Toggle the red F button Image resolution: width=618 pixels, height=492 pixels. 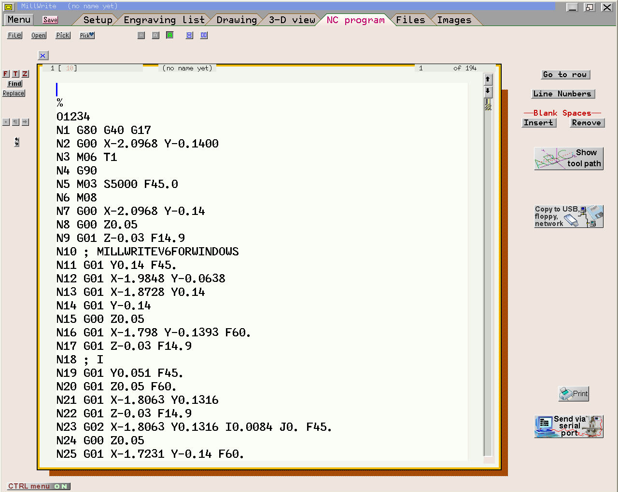point(5,74)
